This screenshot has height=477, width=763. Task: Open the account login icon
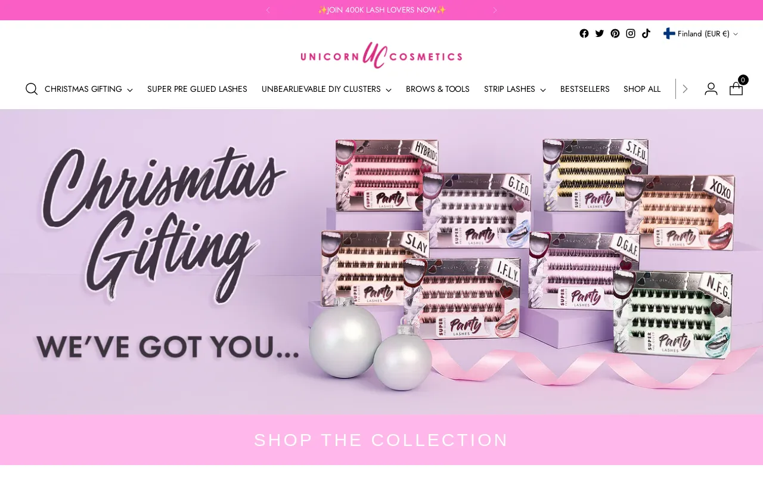tap(711, 89)
